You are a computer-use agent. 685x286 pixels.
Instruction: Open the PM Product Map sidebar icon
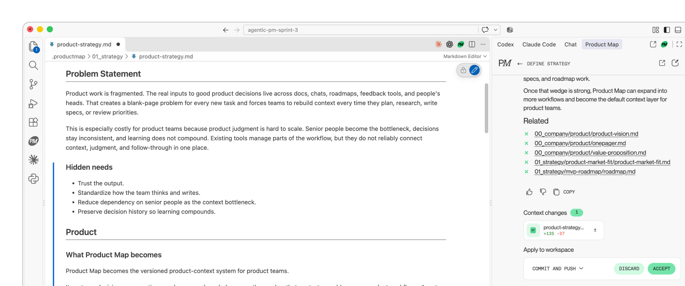pyautogui.click(x=34, y=141)
